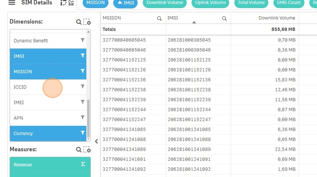The image size is (317, 177).
Task: Click the chart view icon beside SIM Details
Action: (x=71, y=3)
